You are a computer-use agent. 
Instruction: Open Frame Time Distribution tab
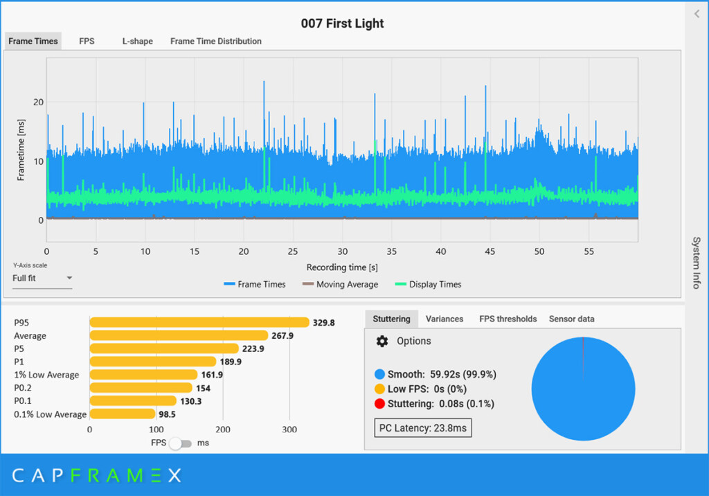point(216,41)
